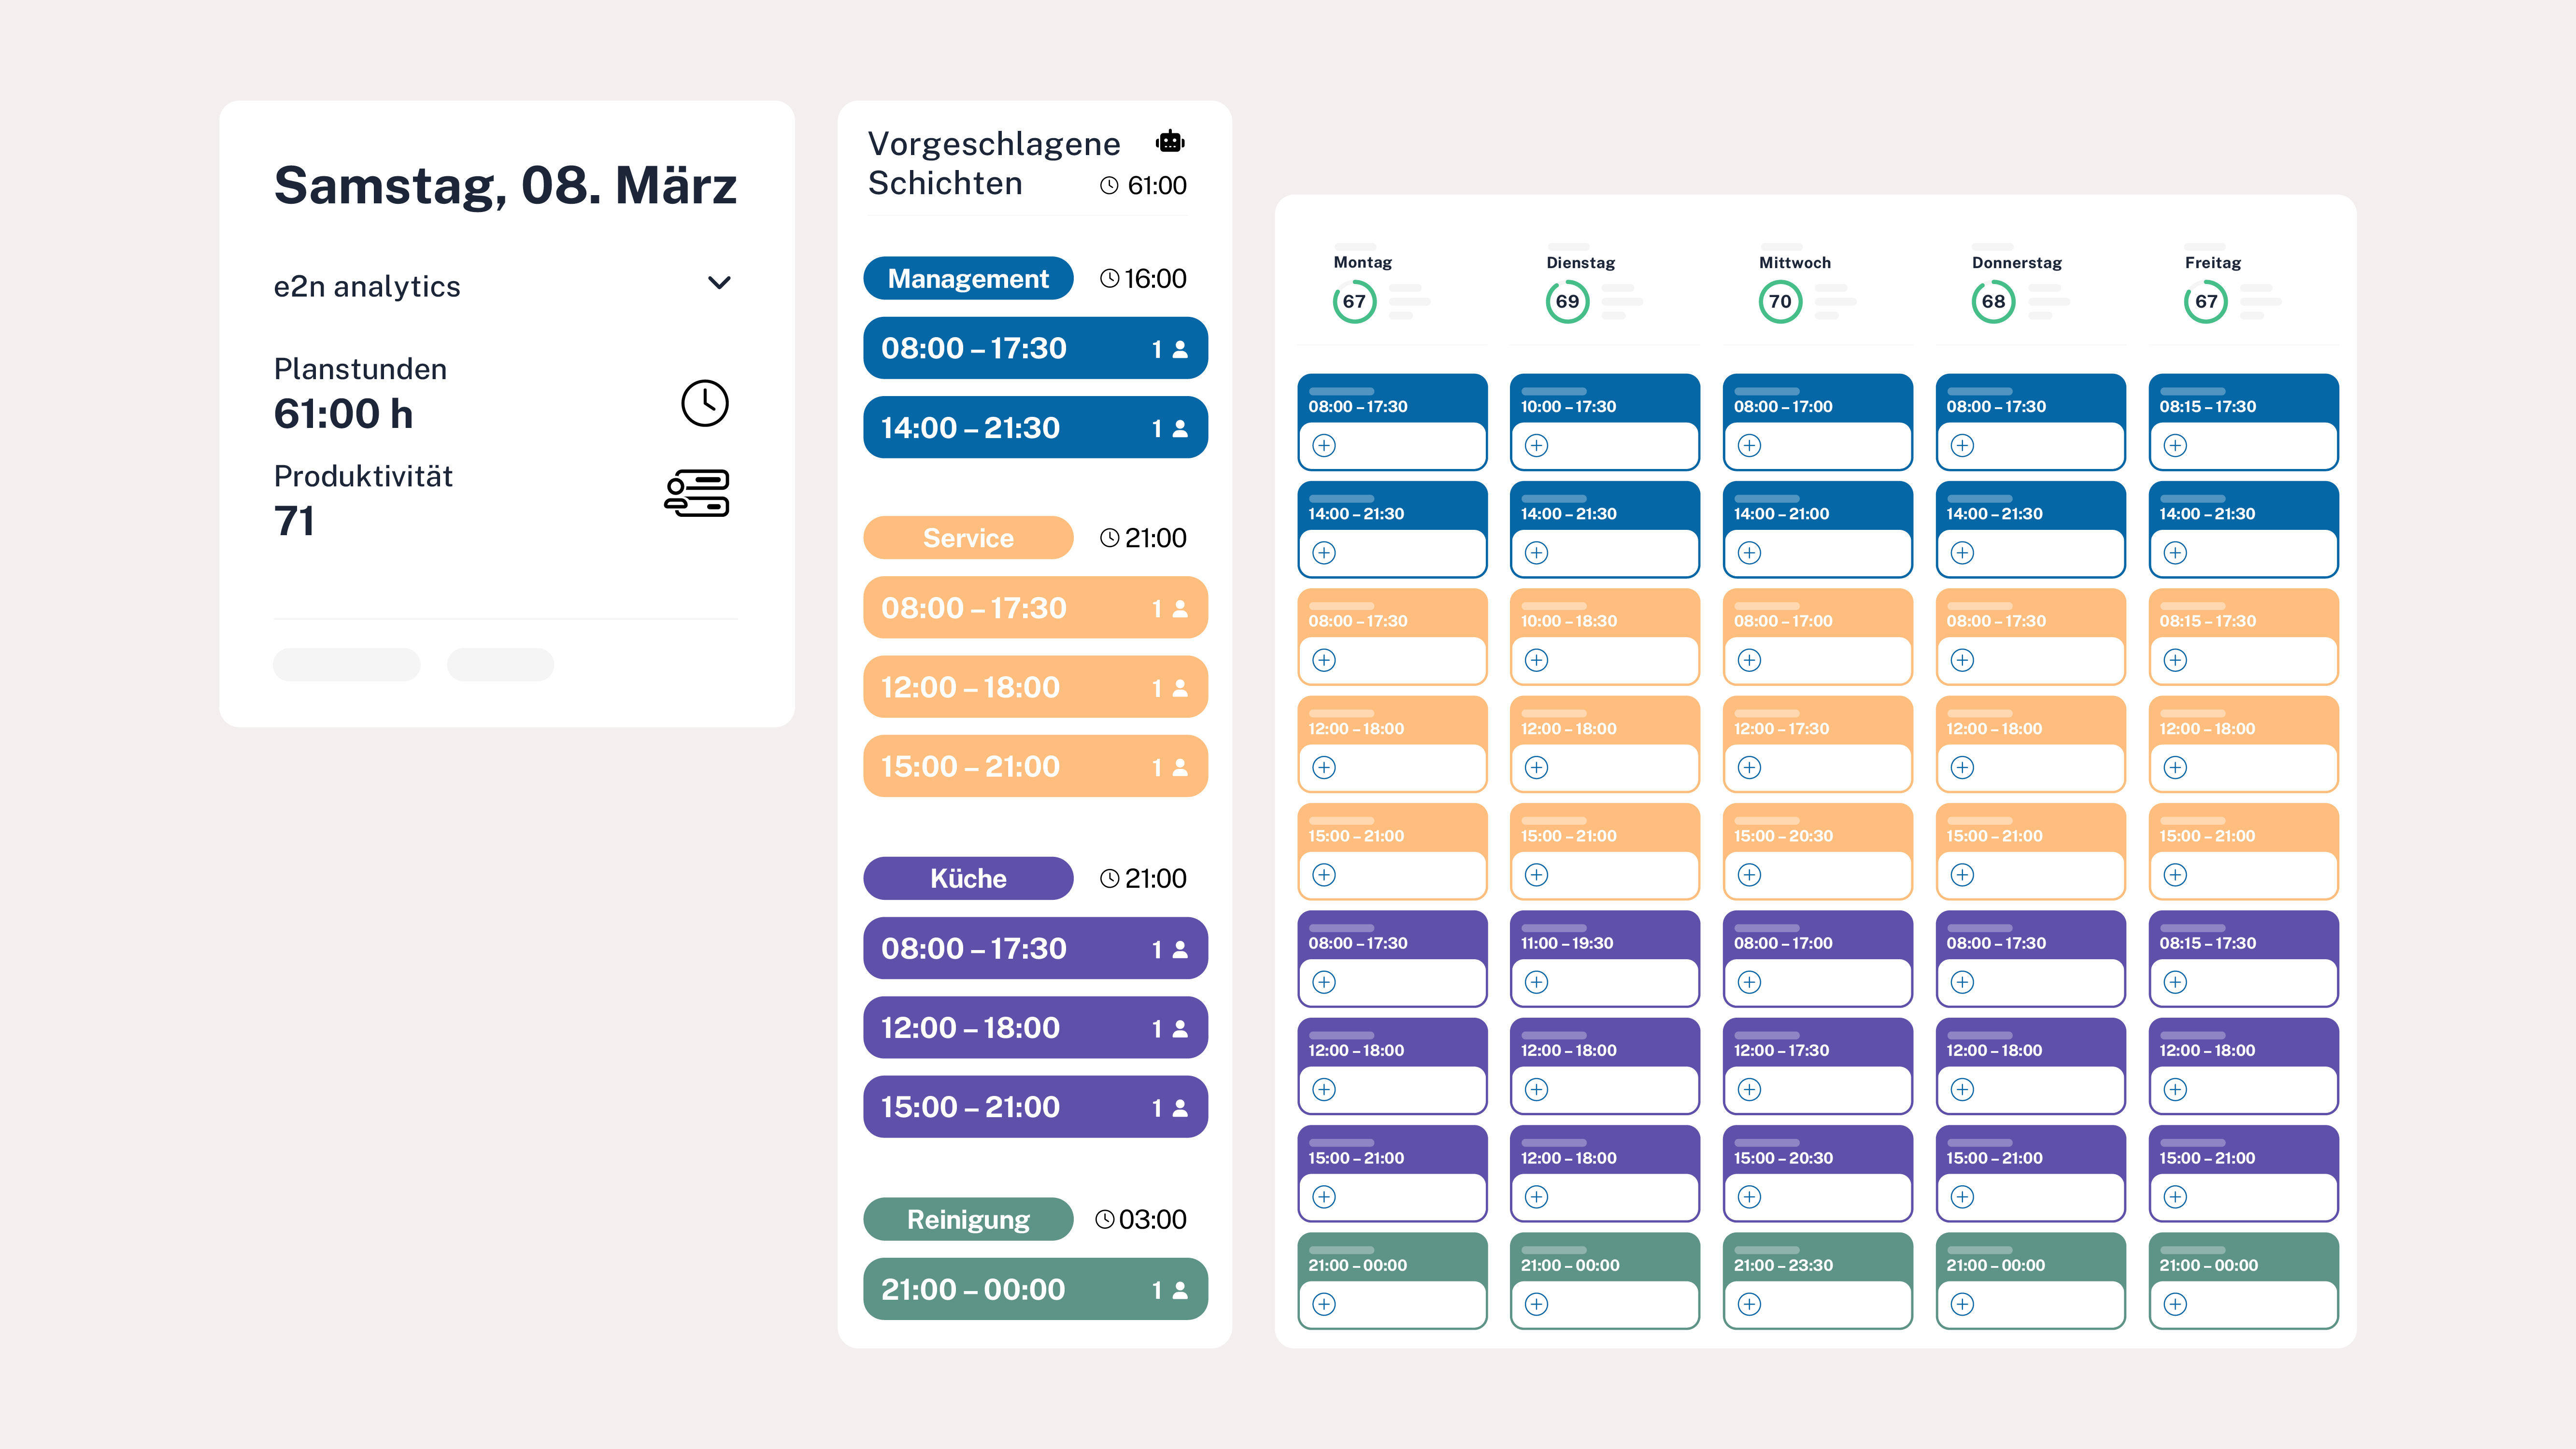Add person to Donnerstag 14:00–21:30 shift

1962,553
